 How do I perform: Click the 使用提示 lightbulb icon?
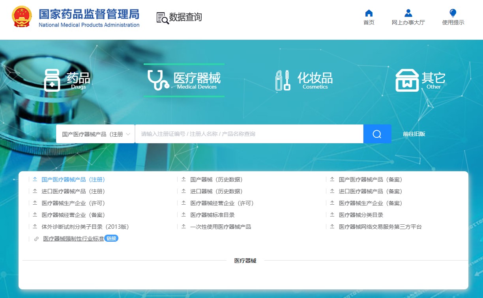(453, 13)
